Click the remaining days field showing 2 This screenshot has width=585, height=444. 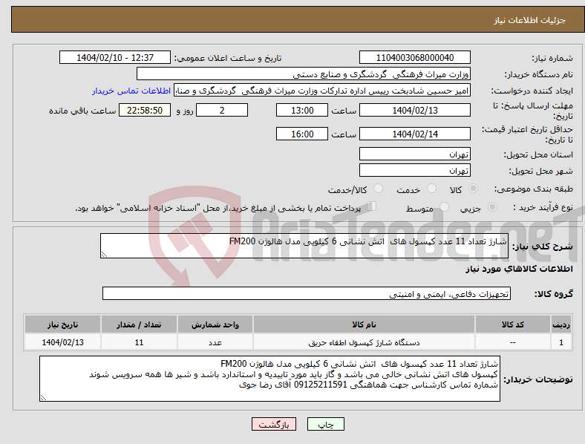click(x=222, y=111)
